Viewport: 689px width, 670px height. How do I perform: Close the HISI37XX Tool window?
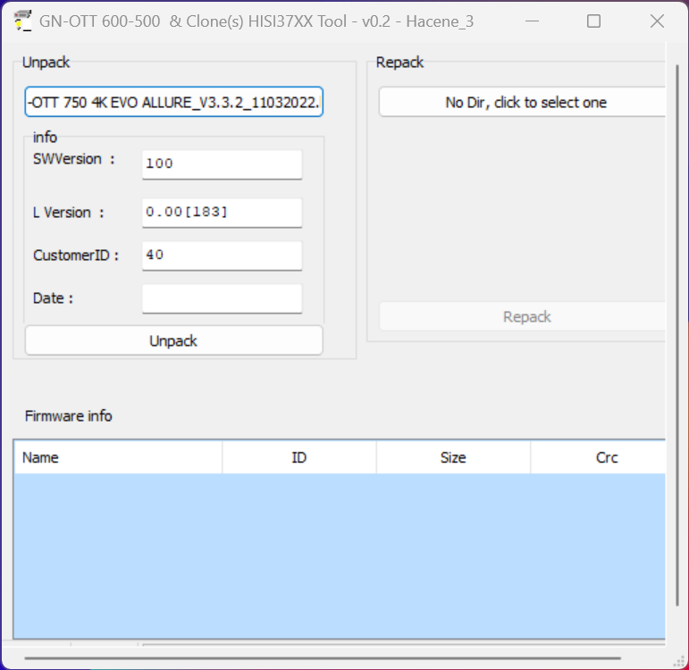(x=657, y=21)
